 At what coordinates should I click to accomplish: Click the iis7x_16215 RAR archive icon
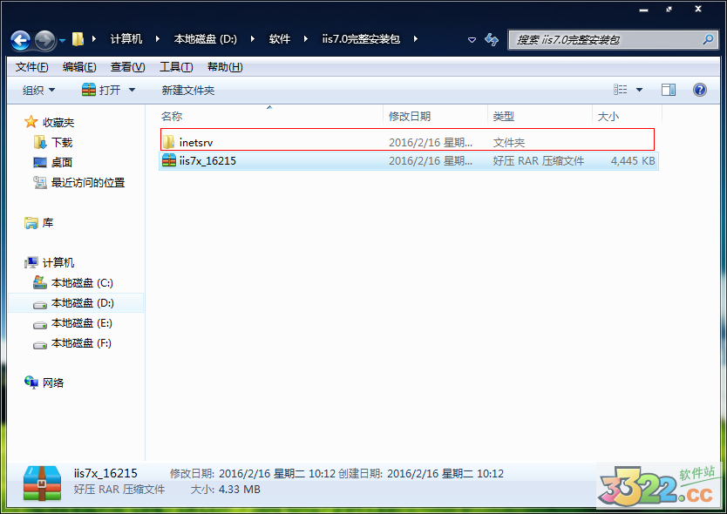click(x=169, y=160)
